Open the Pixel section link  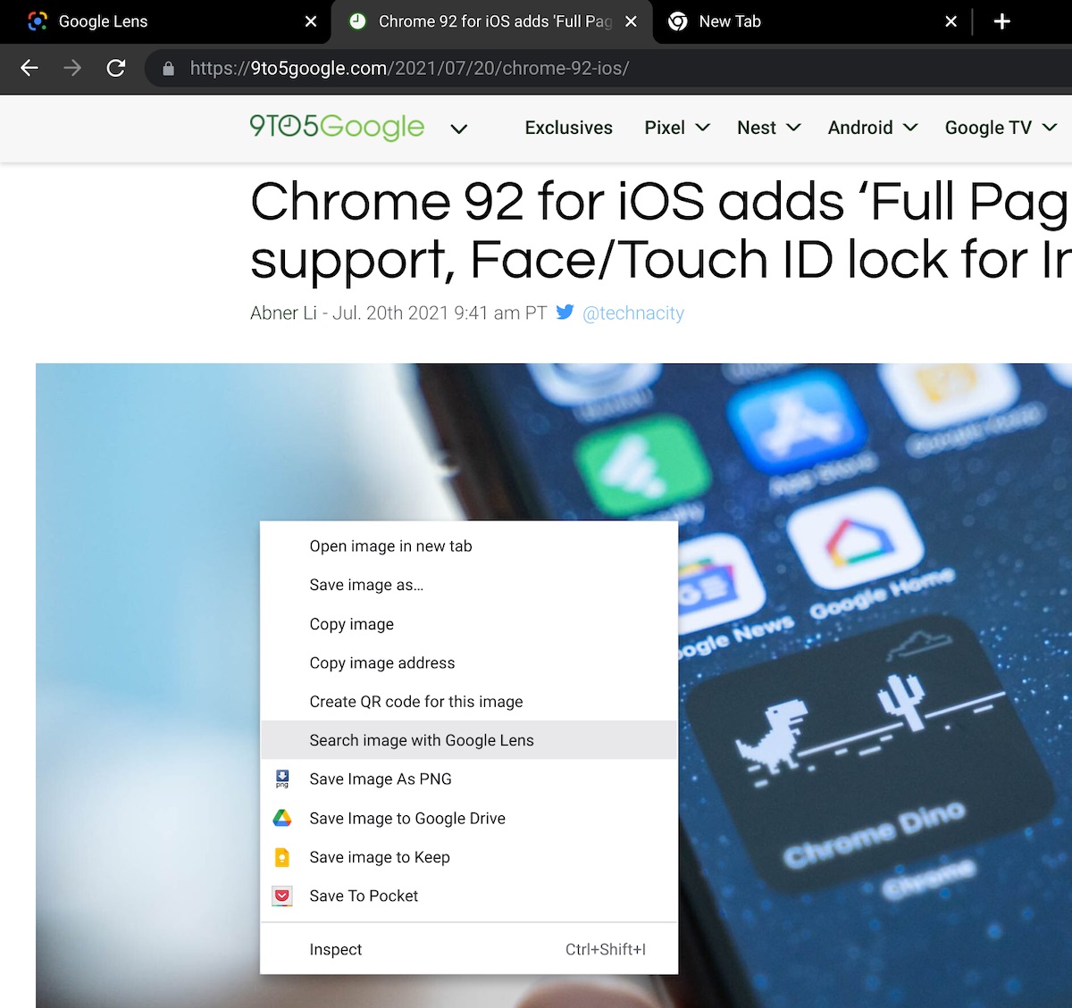pyautogui.click(x=665, y=128)
